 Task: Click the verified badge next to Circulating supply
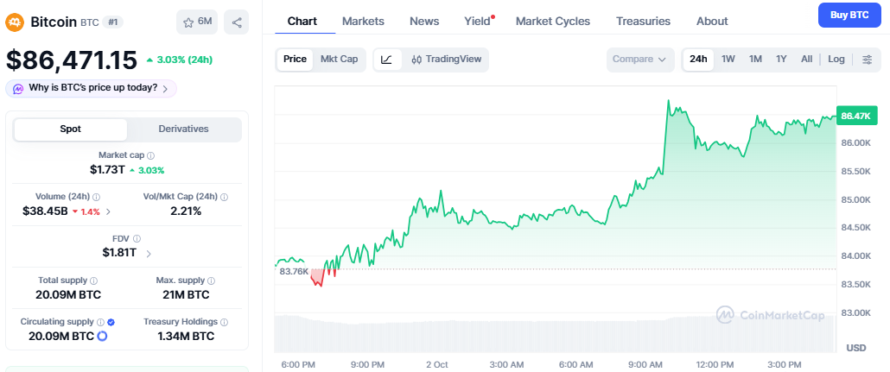coord(111,322)
